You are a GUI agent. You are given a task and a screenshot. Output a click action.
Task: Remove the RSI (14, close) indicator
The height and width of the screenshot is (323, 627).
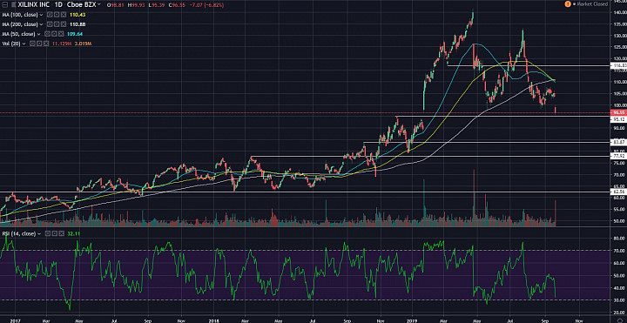[x=62, y=233]
